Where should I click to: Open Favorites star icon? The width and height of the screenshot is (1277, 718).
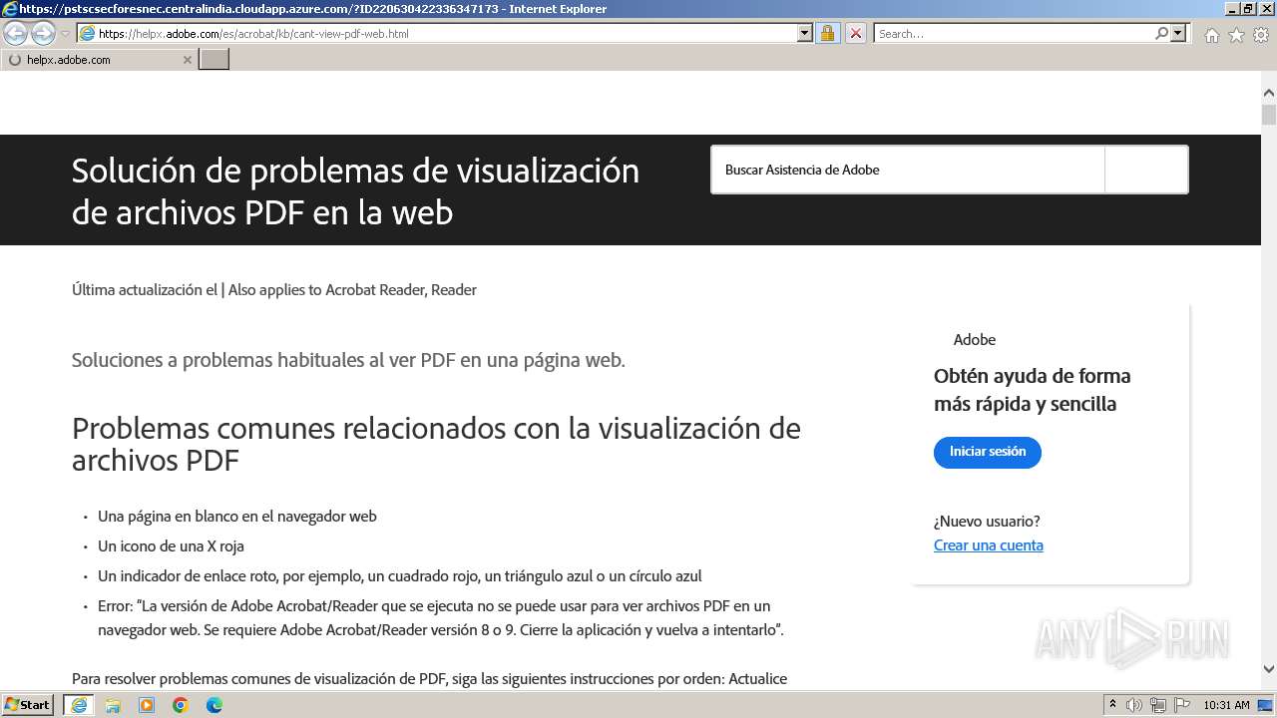pyautogui.click(x=1236, y=35)
